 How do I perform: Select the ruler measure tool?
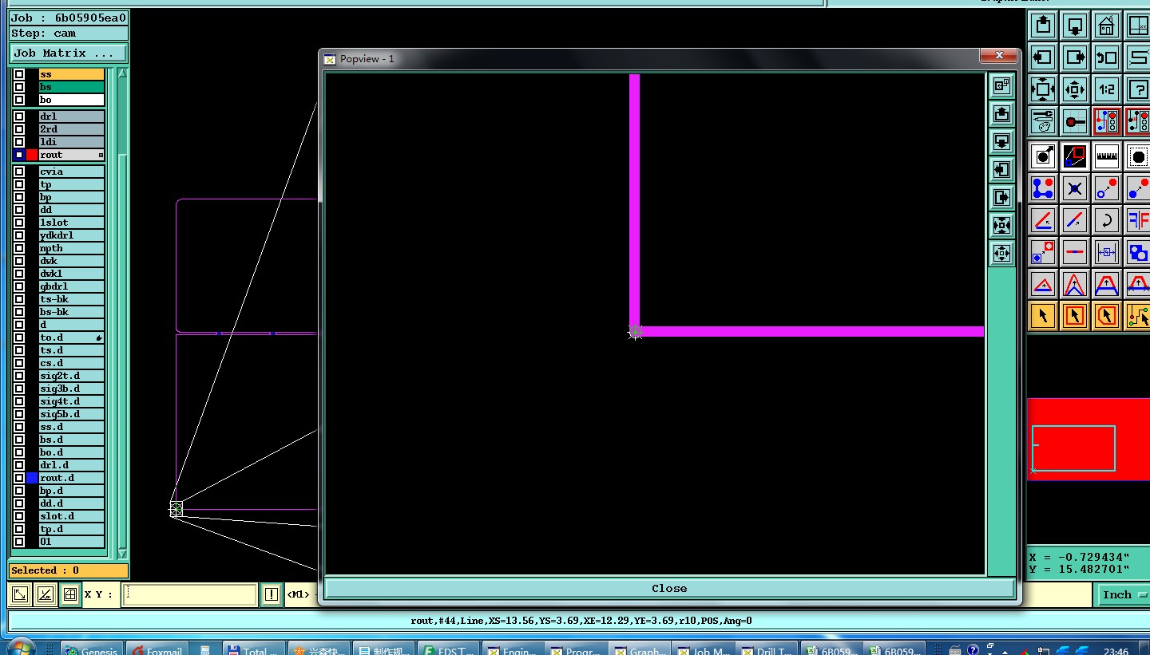[1107, 156]
